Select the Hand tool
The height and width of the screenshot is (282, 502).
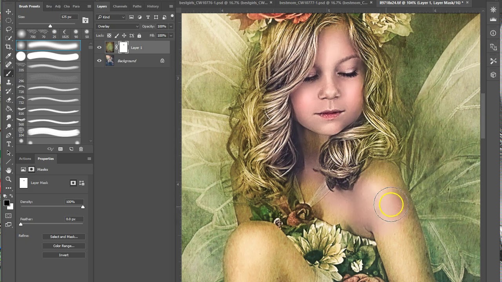[x=9, y=170]
